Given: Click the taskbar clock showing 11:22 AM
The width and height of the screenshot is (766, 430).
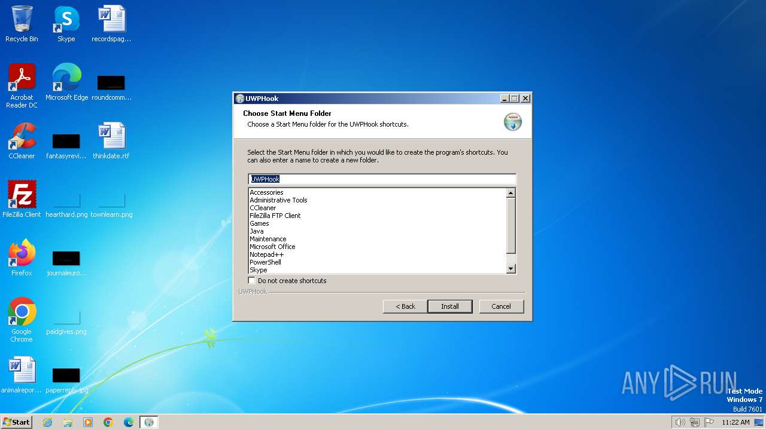Looking at the screenshot, I should 735,422.
